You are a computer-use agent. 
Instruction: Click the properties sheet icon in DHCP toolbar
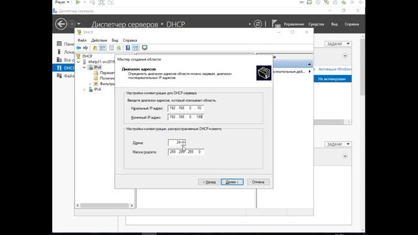point(112,48)
